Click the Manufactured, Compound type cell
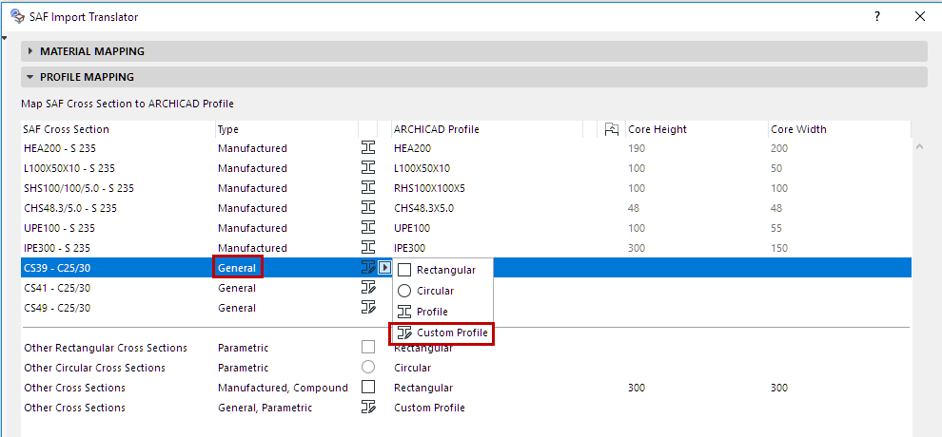 283,388
